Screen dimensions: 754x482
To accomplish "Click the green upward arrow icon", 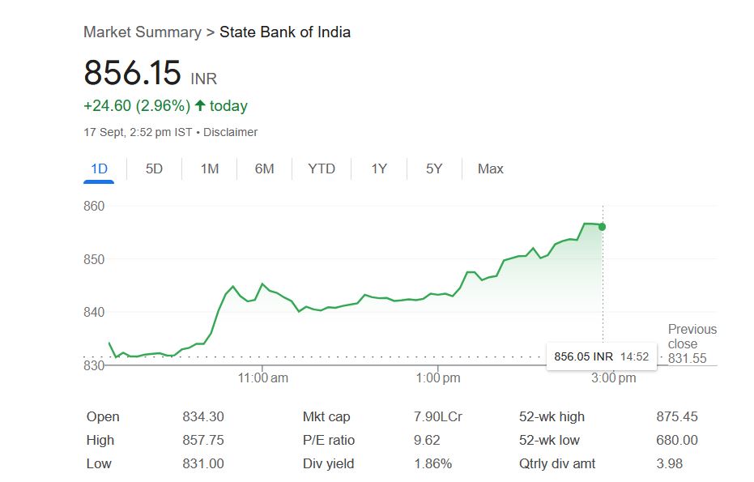I will pos(200,105).
